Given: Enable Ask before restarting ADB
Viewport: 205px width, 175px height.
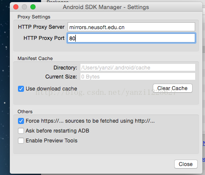Looking at the screenshot, I should click(21, 131).
